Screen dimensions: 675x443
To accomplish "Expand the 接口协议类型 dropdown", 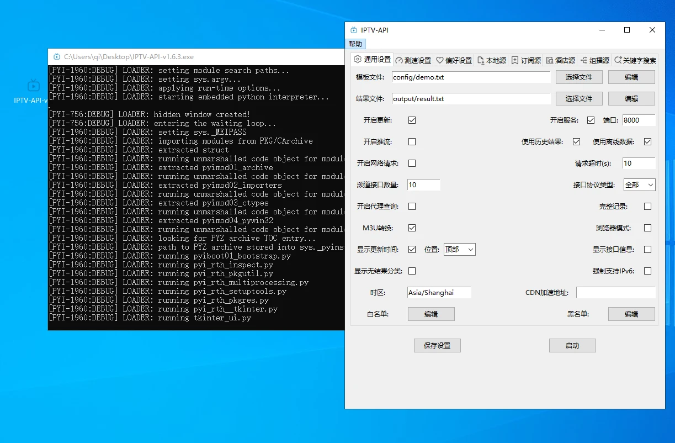I will (639, 185).
